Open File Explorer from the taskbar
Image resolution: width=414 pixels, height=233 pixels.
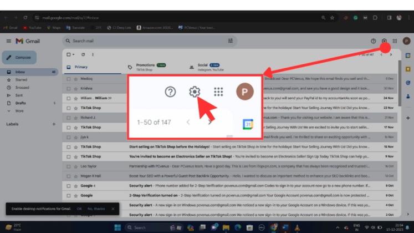226,227
